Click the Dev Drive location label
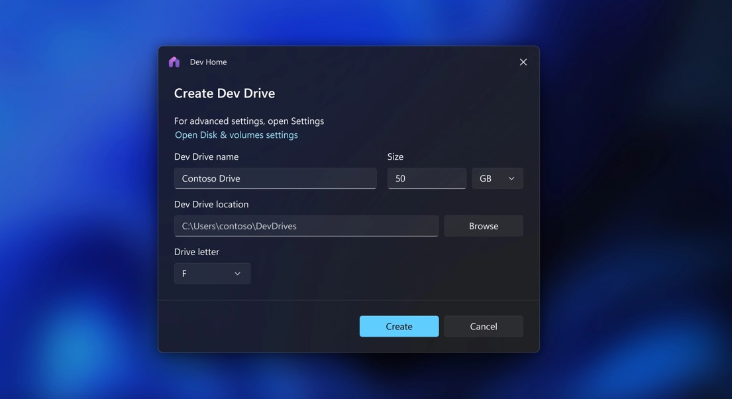This screenshot has height=399, width=732. 211,203
